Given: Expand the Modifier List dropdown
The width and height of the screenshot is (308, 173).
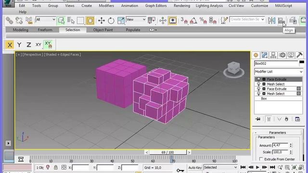Looking at the screenshot, I should (x=278, y=72).
